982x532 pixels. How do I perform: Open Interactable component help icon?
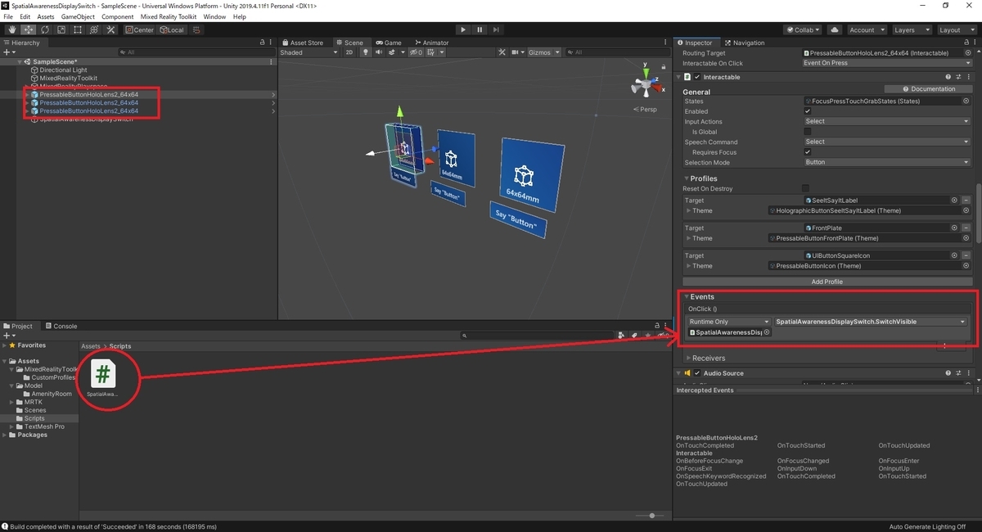click(948, 77)
